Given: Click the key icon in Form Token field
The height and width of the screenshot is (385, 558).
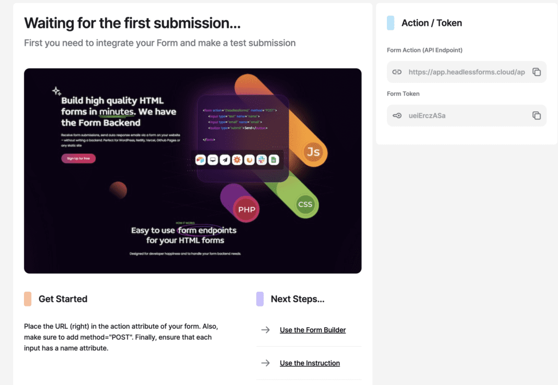Looking at the screenshot, I should (x=397, y=116).
